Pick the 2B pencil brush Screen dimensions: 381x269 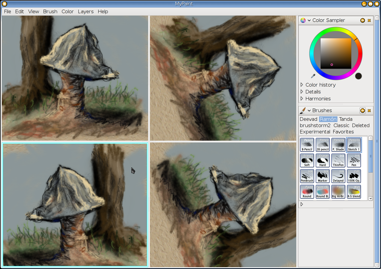pos(322,145)
